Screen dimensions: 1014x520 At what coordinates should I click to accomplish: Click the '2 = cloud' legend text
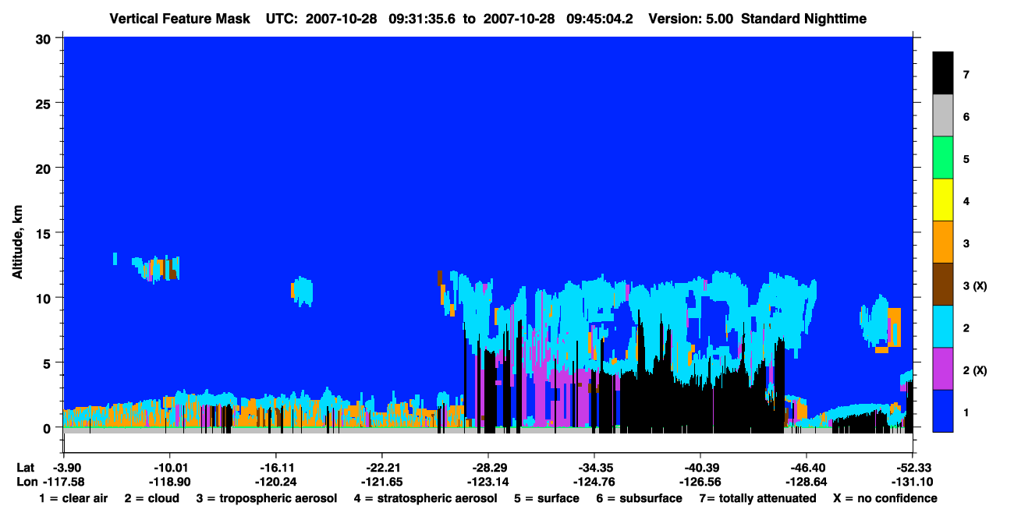(x=151, y=498)
